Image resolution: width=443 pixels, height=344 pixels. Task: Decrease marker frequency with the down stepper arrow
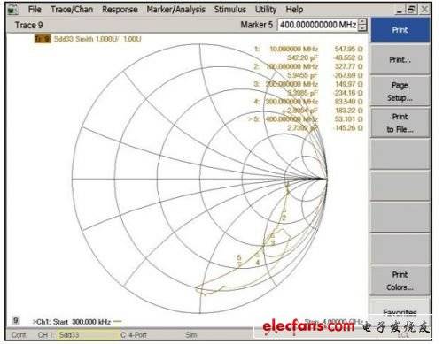coord(362,27)
